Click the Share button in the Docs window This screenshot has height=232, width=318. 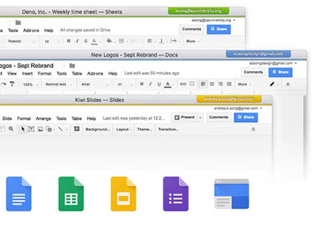coord(280,73)
